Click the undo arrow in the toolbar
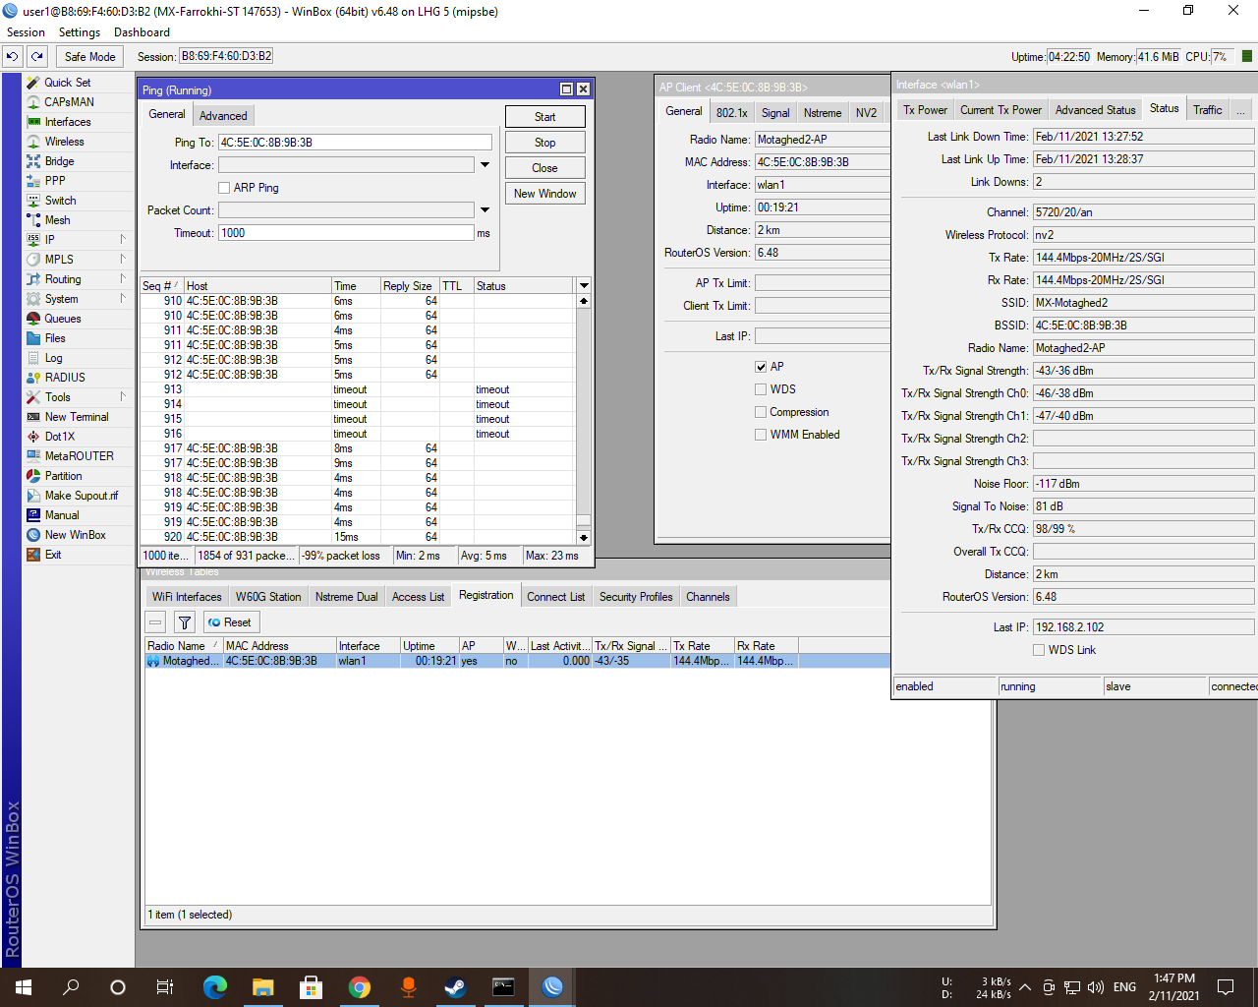 [12, 56]
